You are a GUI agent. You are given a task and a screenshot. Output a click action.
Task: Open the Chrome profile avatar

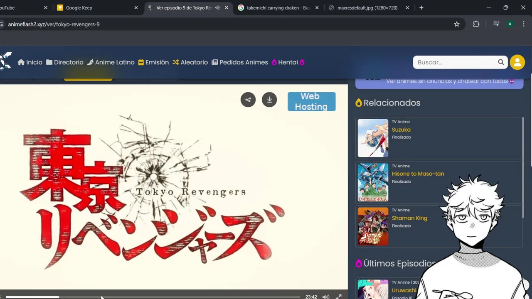510,24
